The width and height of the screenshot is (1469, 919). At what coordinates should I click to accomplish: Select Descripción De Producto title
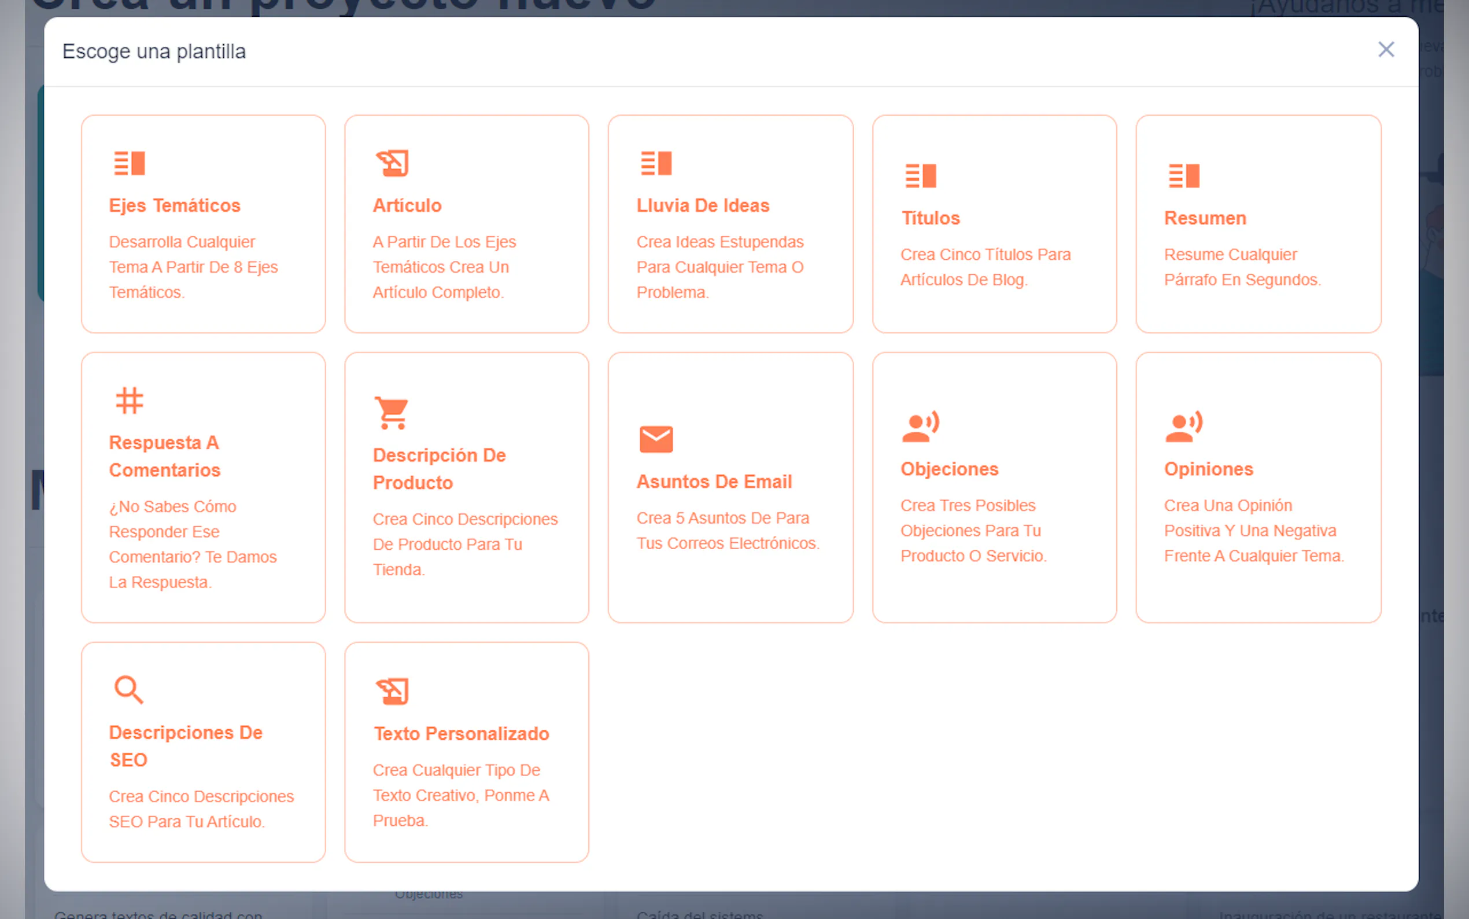pos(438,469)
